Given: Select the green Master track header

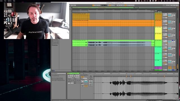Looking at the screenshot, I should 158,70.
